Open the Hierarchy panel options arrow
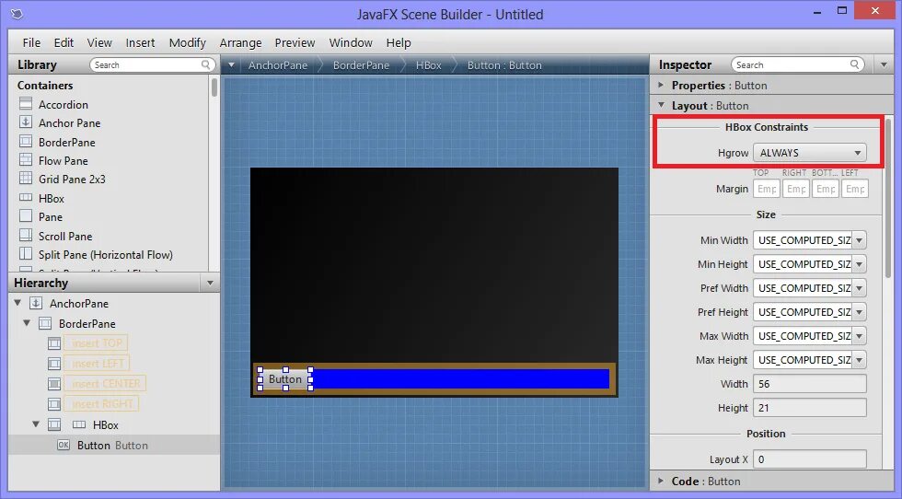902x499 pixels. click(x=210, y=283)
